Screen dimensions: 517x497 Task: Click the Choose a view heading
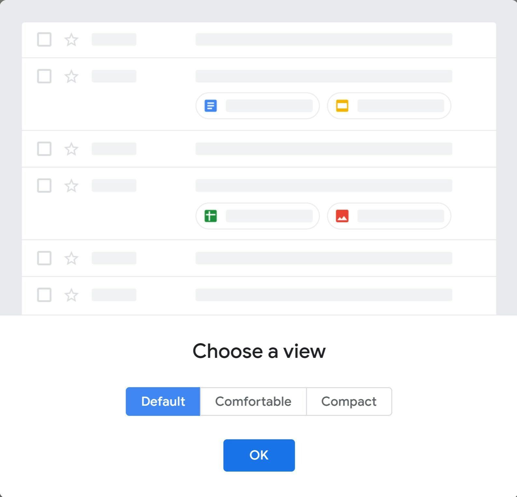(x=259, y=351)
